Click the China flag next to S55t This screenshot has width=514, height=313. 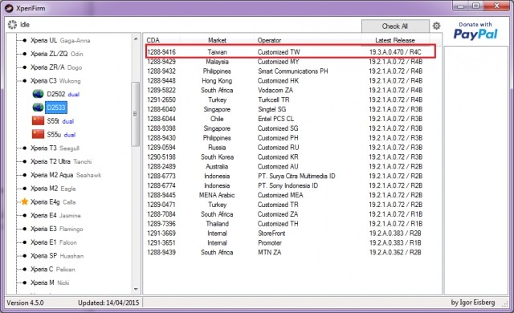point(38,121)
